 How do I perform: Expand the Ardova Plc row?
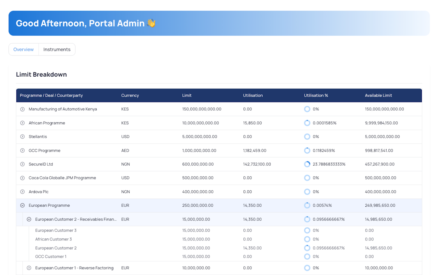22,192
